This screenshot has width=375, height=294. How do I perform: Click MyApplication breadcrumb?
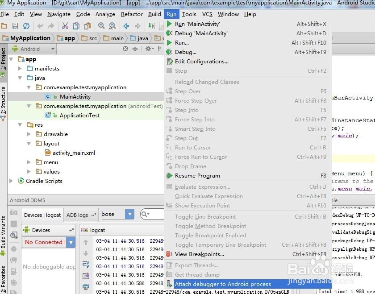point(26,38)
